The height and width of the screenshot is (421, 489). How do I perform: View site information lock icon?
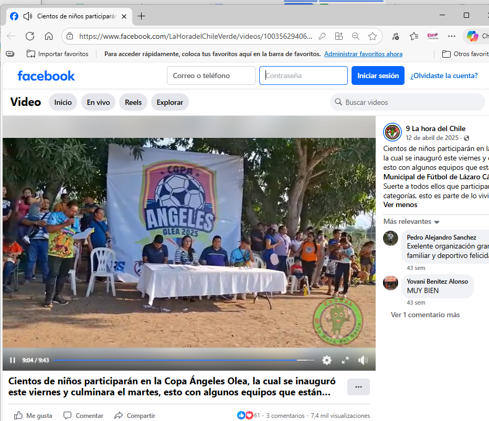point(70,36)
